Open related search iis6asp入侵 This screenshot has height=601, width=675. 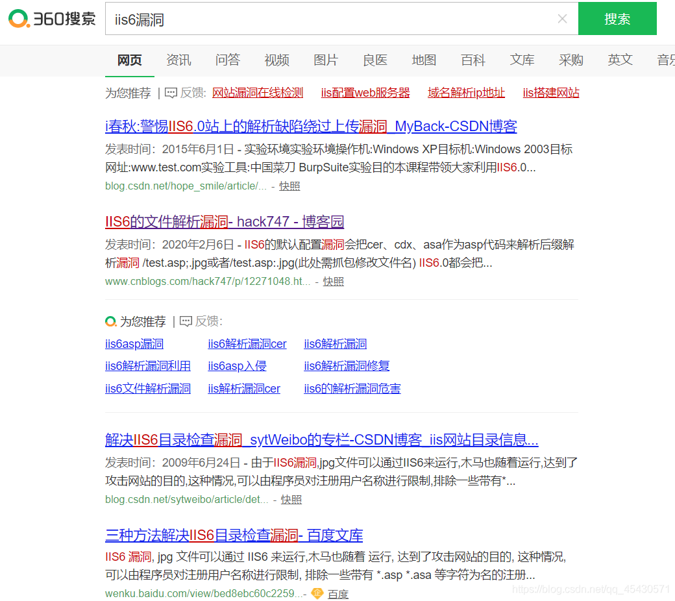pyautogui.click(x=237, y=366)
